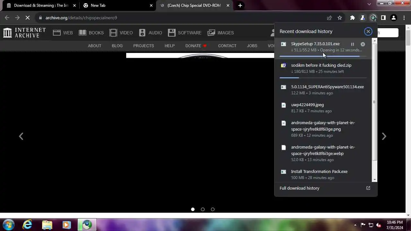Close the New Tab tab
This screenshot has width=411, height=231.
(x=151, y=5)
